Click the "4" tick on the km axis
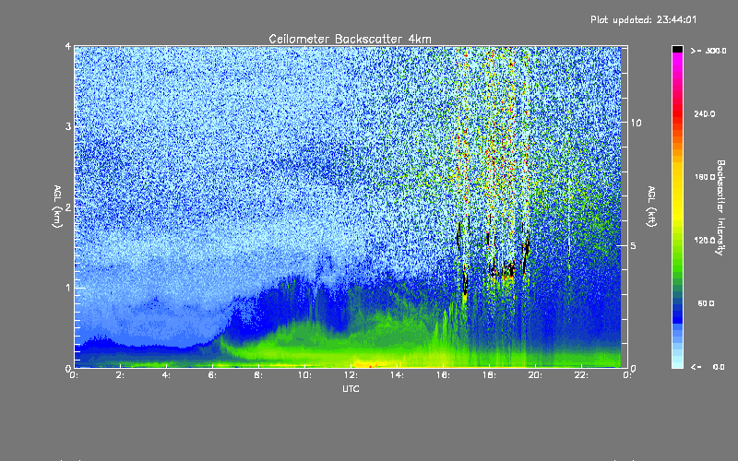 pyautogui.click(x=68, y=46)
